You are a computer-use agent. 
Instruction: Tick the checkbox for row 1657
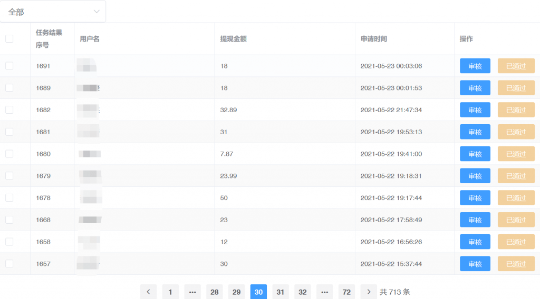pyautogui.click(x=9, y=264)
